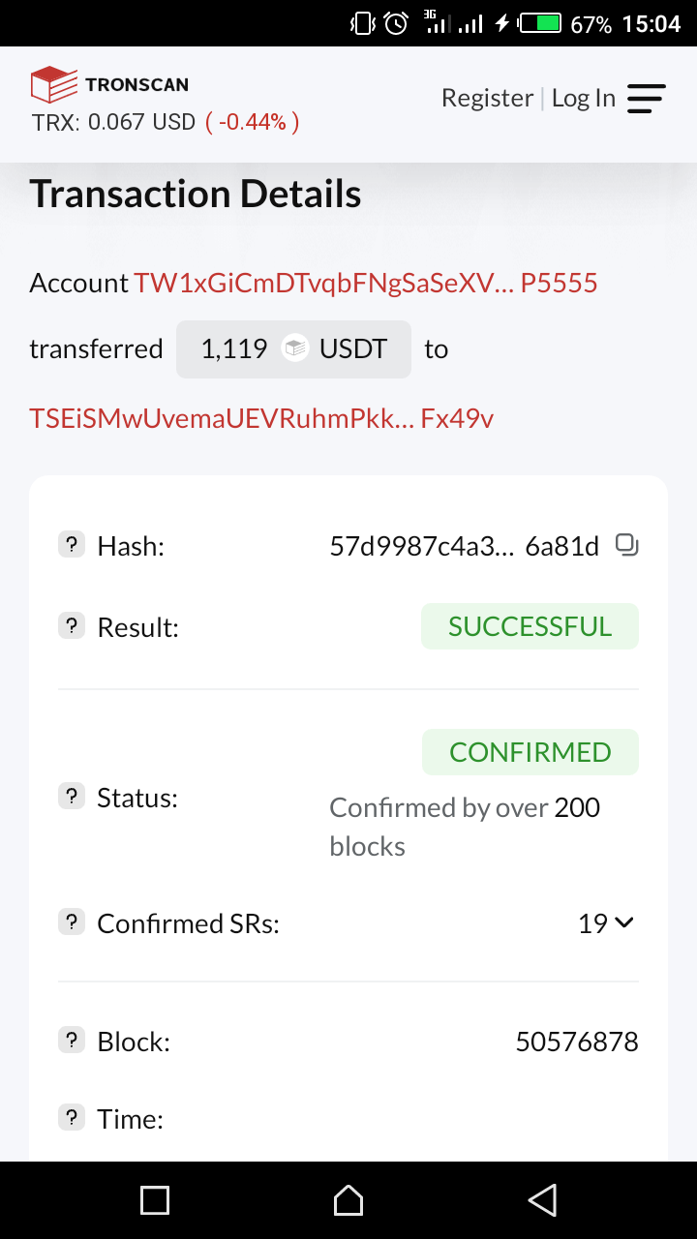
Task: Open the hamburger menu icon
Action: pos(646,99)
